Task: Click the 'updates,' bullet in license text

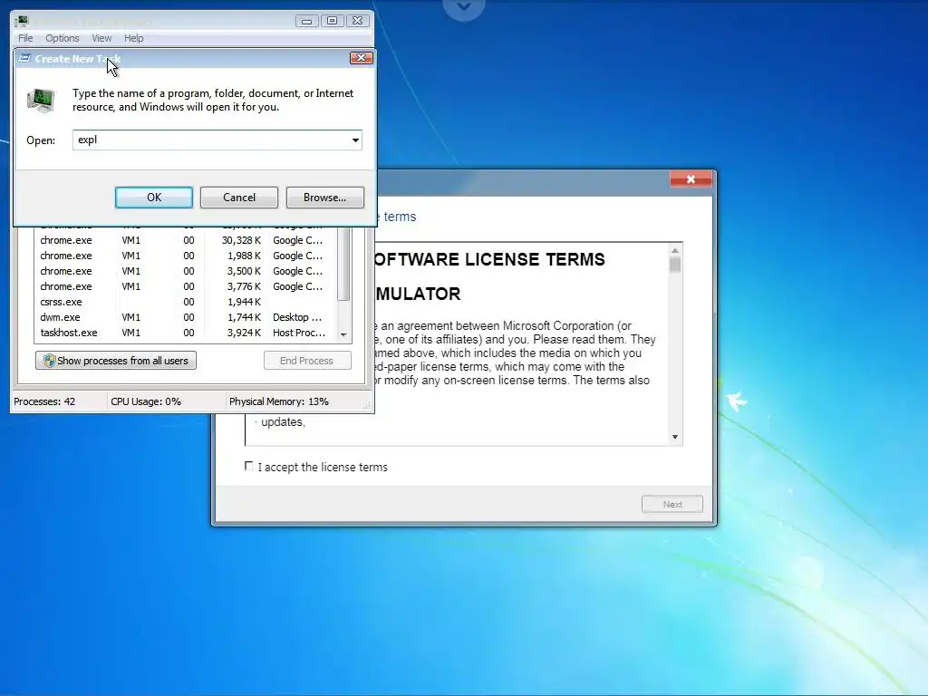Action: tap(283, 422)
